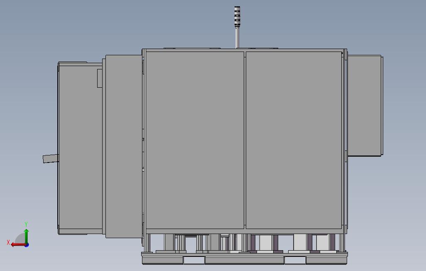The width and height of the screenshot is (426, 271).
Task: Select the vertical divider between the two door panels
Action: point(245,140)
